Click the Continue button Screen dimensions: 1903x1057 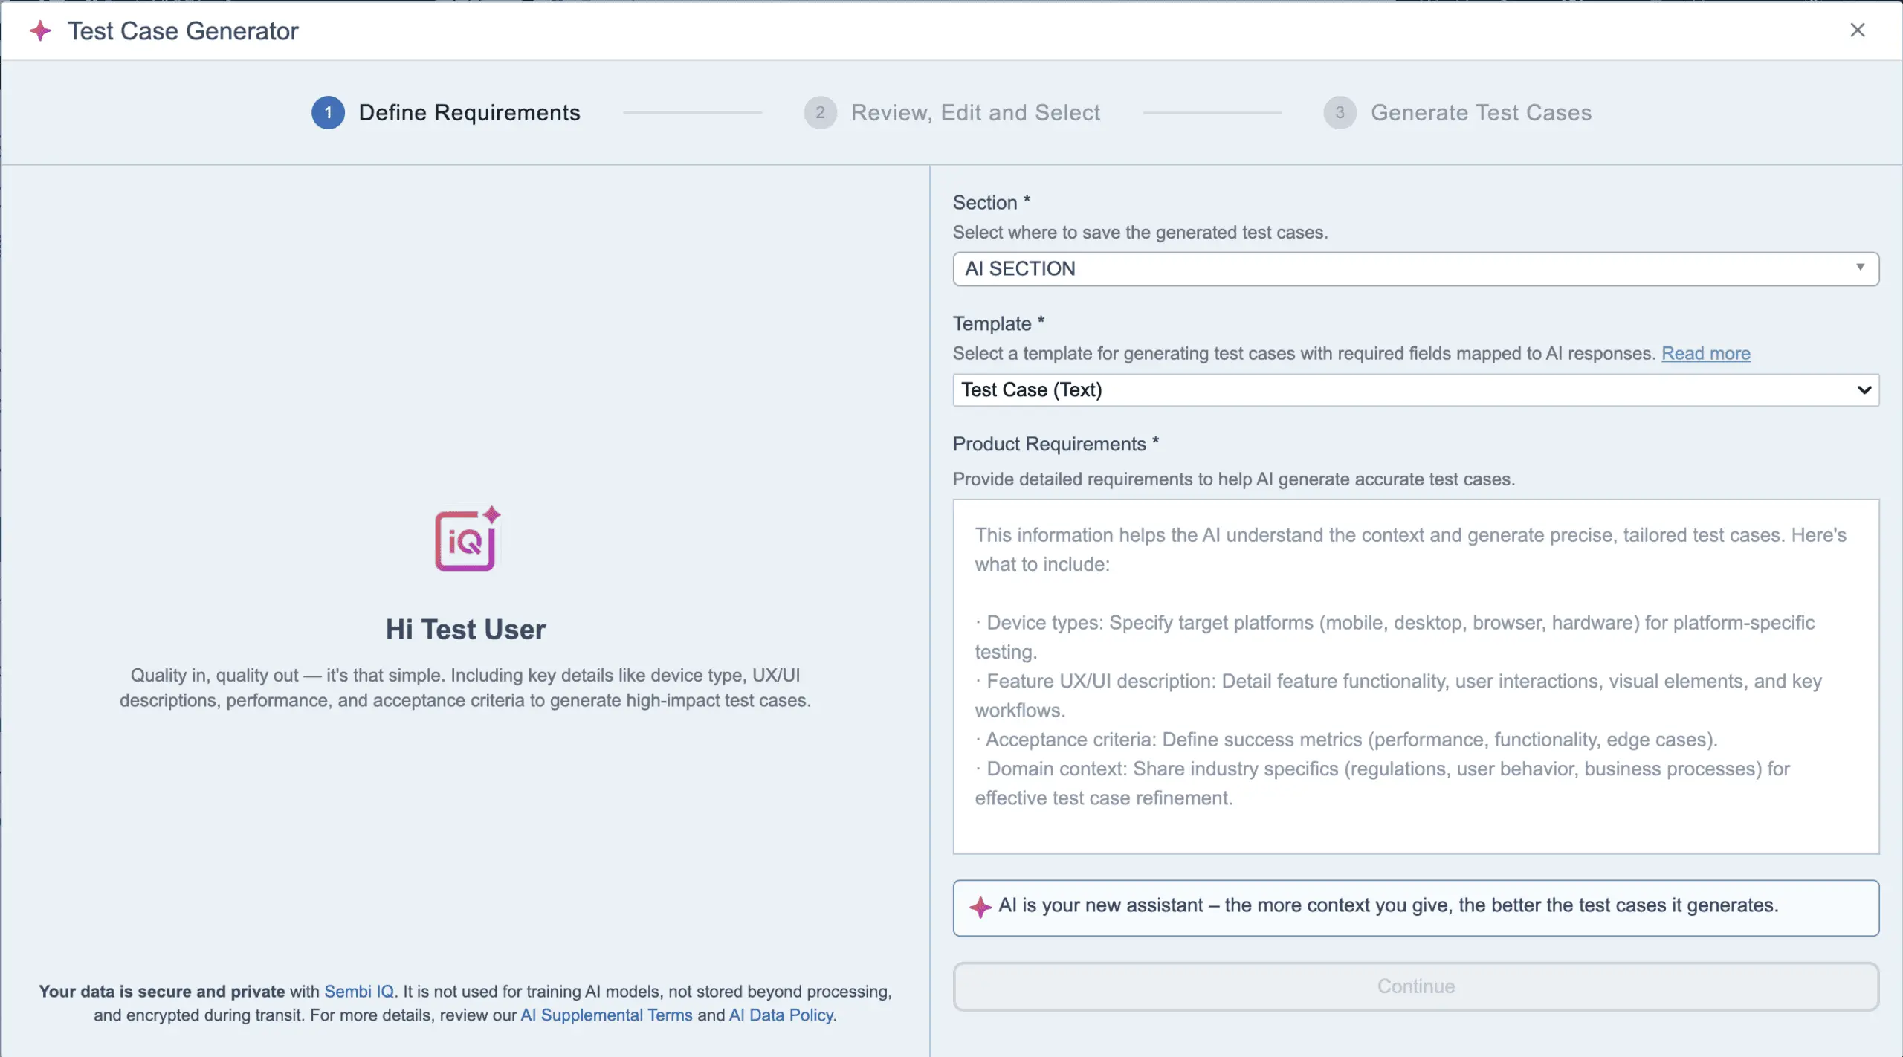pos(1415,986)
